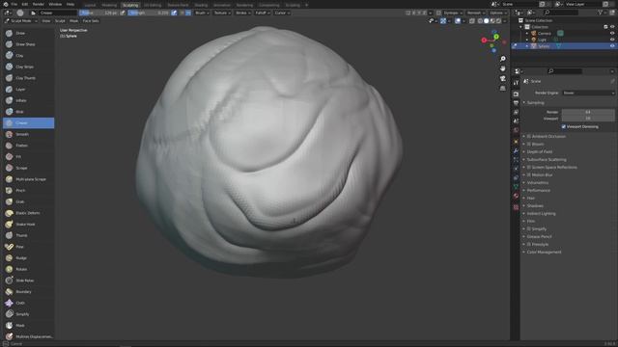Image resolution: width=618 pixels, height=347 pixels.
Task: Select the Simplify brush tool
Action: (28, 314)
